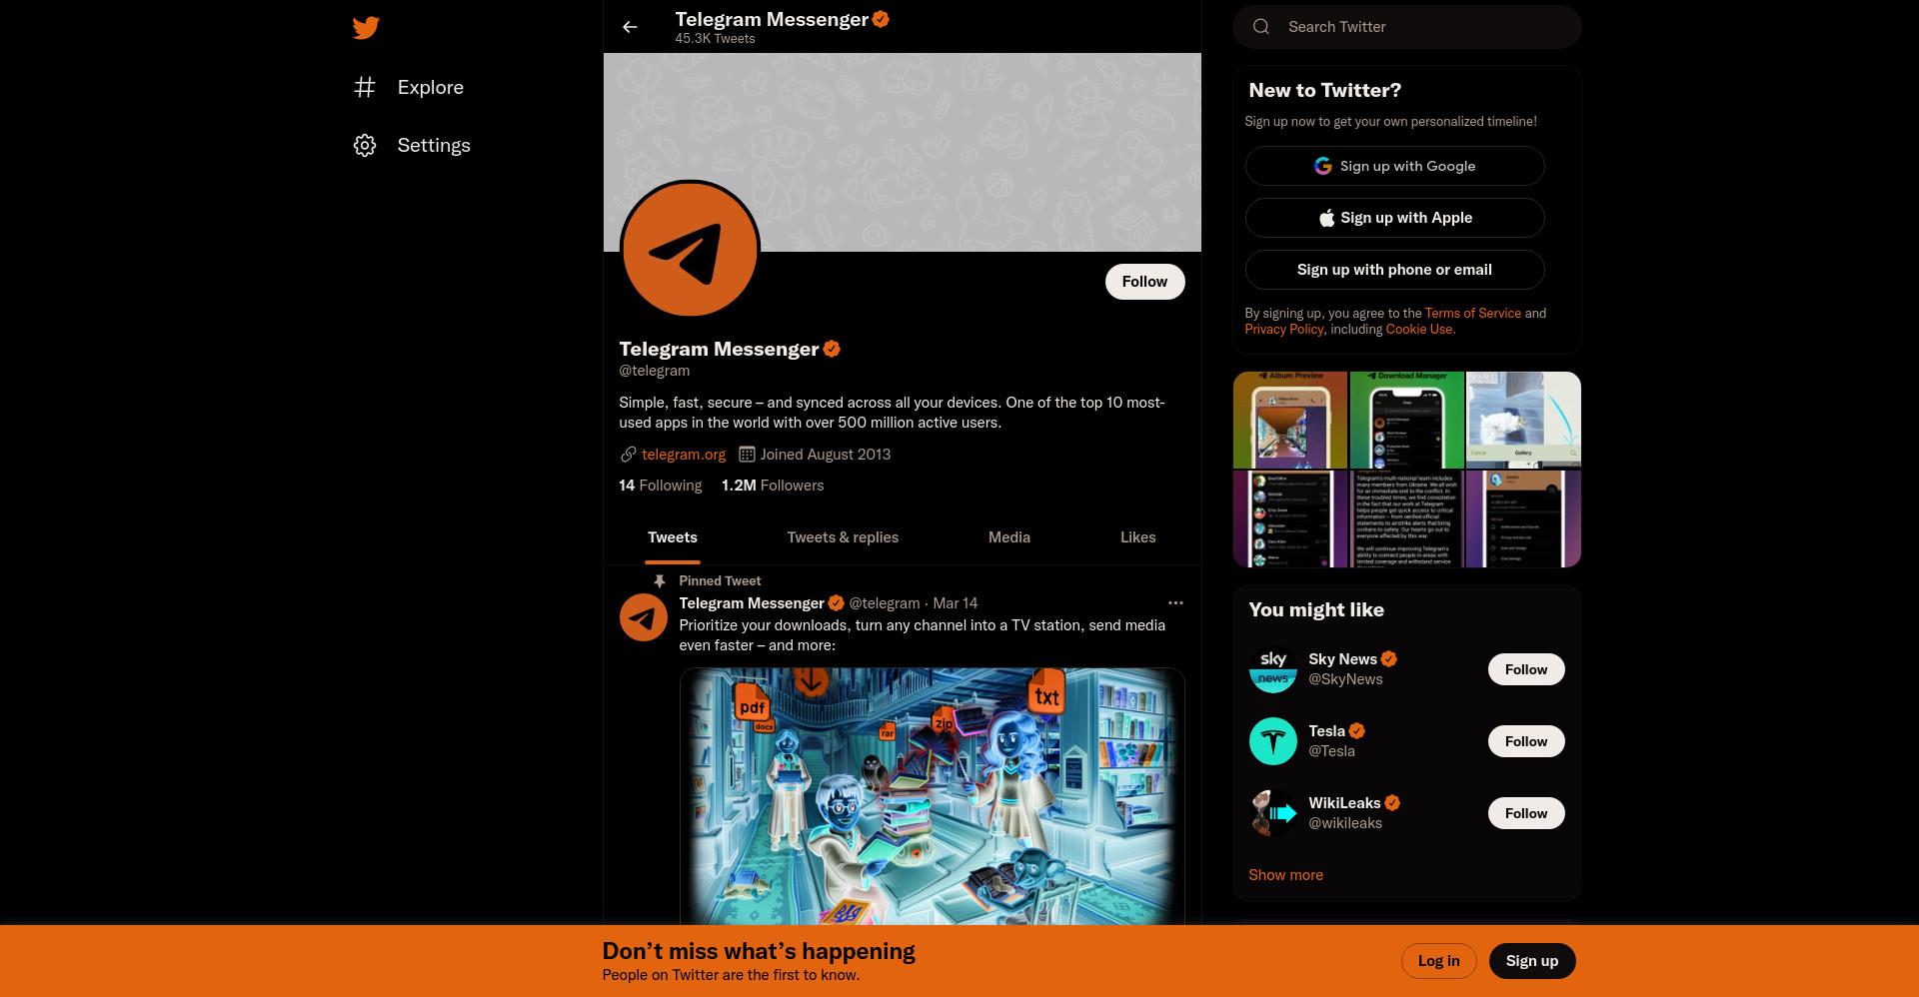Open the Download Manager media thumbnail
This screenshot has height=997, width=1919.
(x=1407, y=420)
